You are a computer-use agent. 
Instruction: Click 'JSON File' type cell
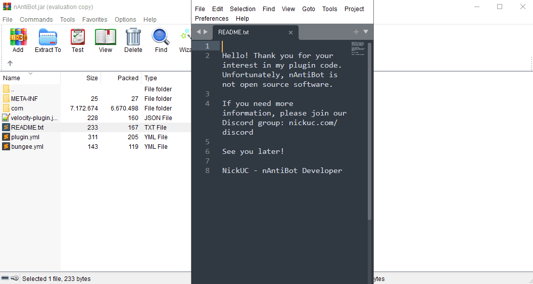point(158,118)
